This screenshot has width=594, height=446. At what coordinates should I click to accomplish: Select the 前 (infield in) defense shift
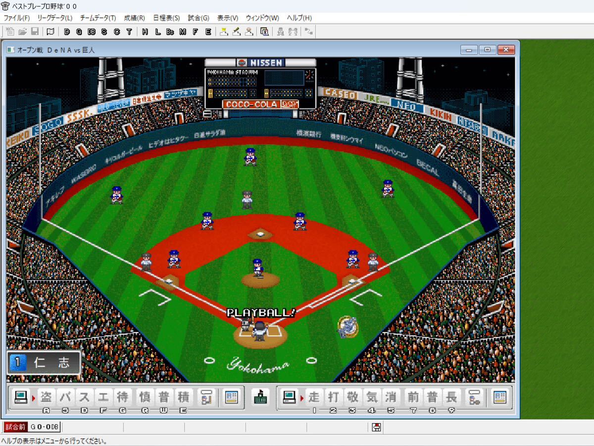(413, 397)
